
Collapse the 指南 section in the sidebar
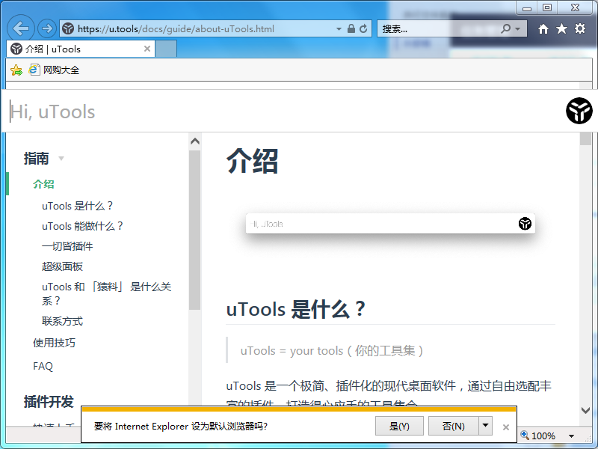pos(60,158)
